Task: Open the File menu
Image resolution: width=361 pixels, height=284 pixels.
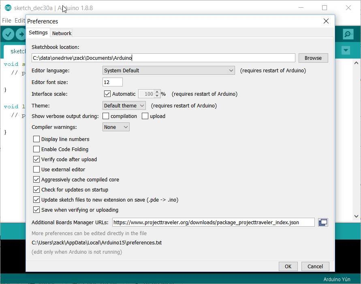Action: 6,21
